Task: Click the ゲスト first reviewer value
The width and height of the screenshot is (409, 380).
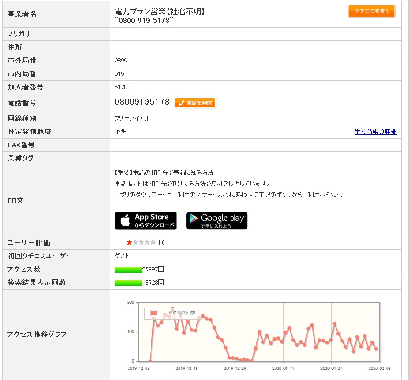Action: coord(122,256)
